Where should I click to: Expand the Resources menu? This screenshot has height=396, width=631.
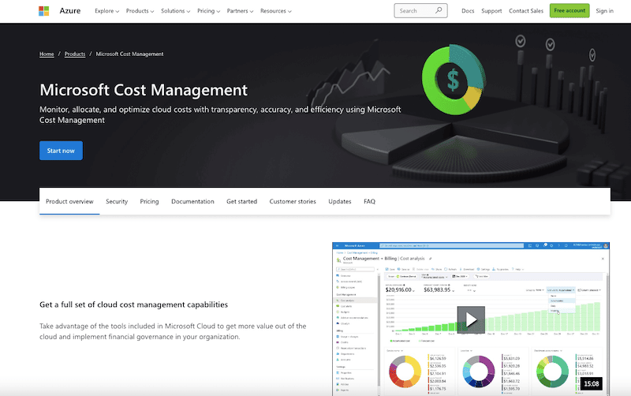275,11
